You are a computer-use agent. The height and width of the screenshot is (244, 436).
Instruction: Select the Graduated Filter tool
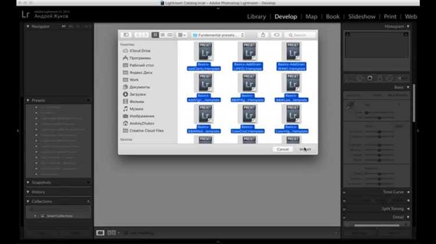[x=380, y=78]
